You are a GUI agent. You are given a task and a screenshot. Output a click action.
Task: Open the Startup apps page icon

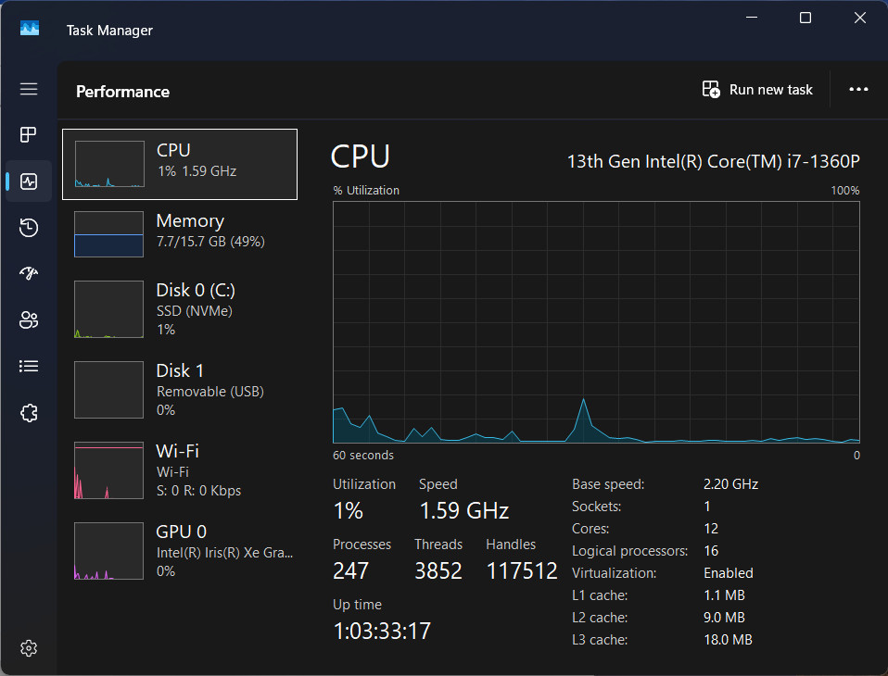29,274
